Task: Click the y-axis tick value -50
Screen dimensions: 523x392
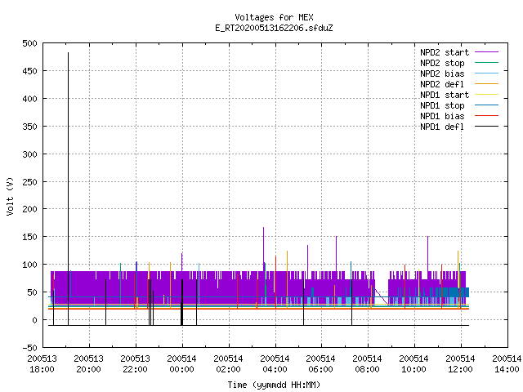Action: point(29,348)
